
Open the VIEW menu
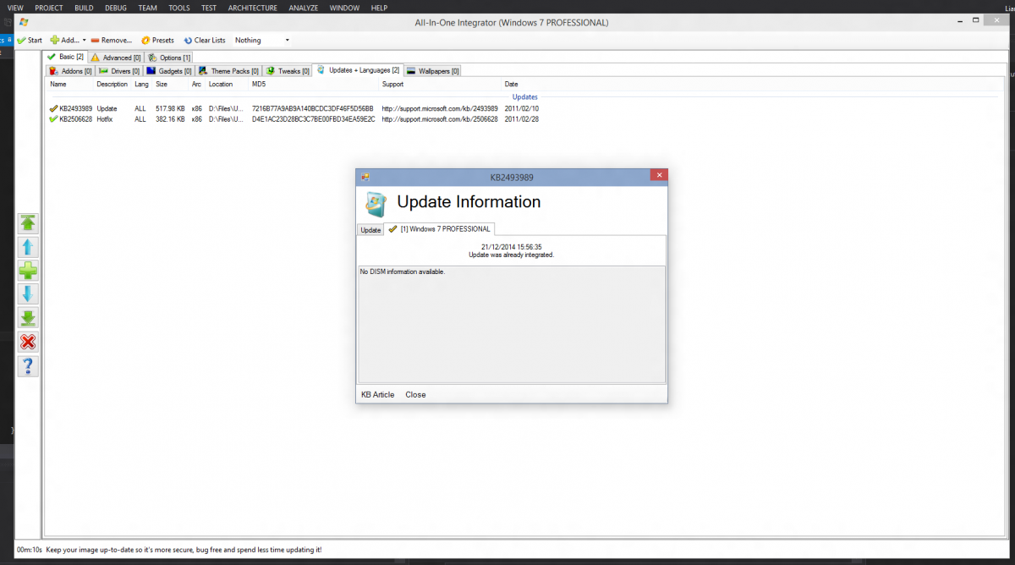(15, 8)
